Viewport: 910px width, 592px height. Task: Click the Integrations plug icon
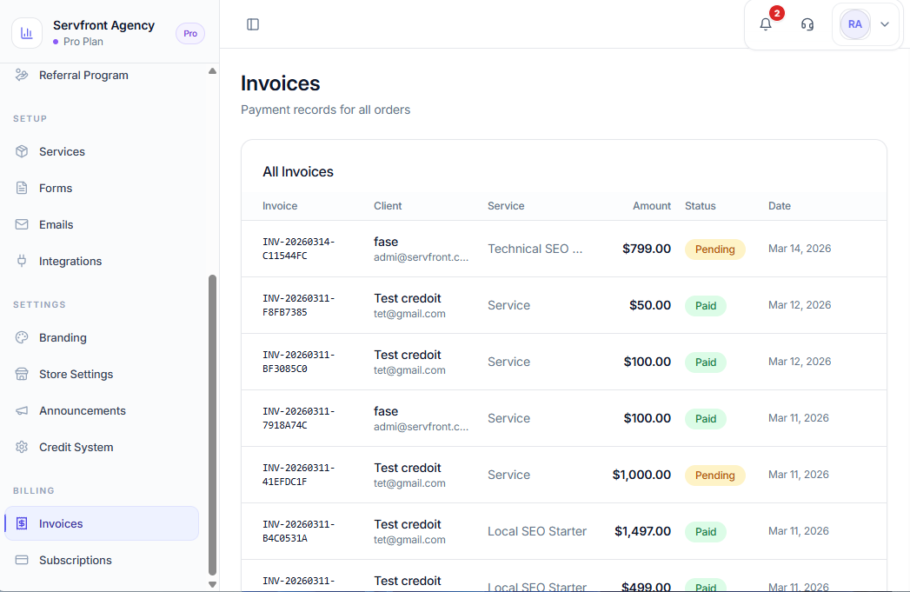[22, 261]
